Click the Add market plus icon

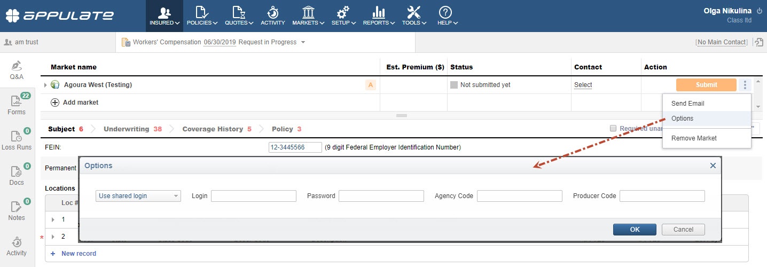click(x=54, y=103)
